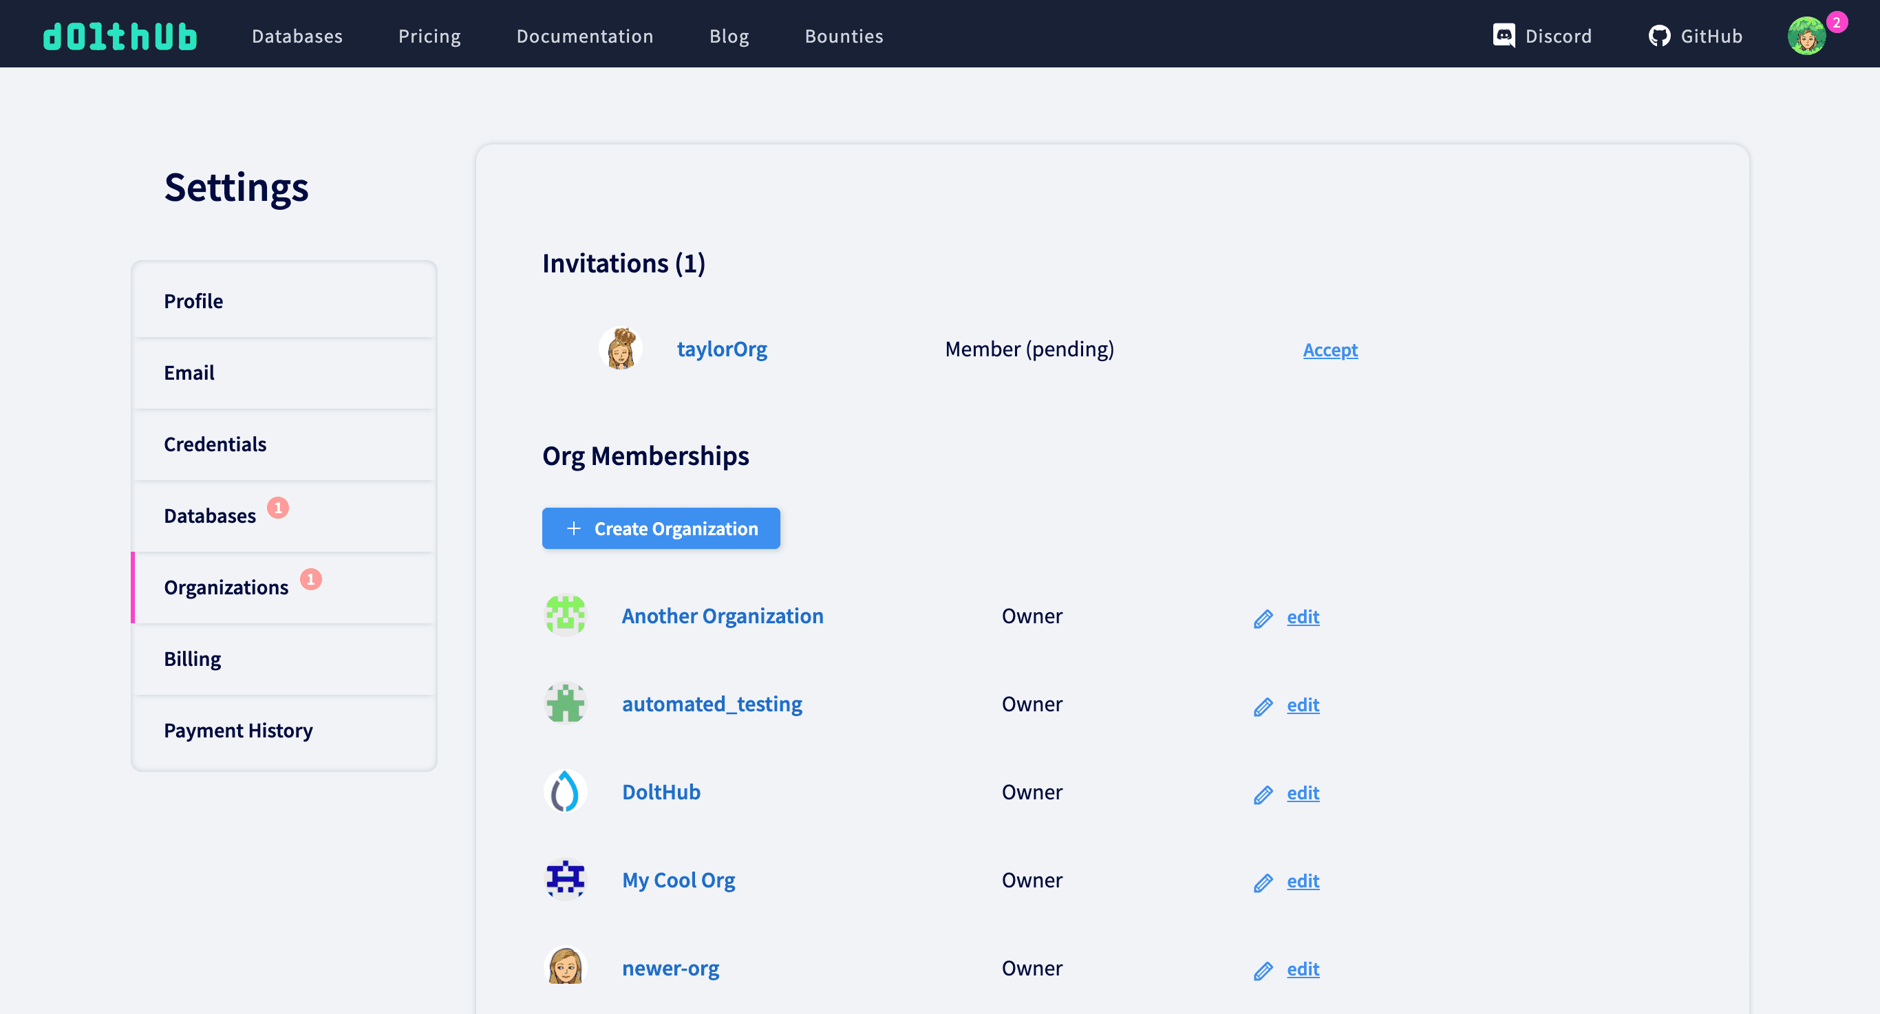This screenshot has width=1880, height=1014.
Task: Open the Bounties page
Action: [x=844, y=36]
